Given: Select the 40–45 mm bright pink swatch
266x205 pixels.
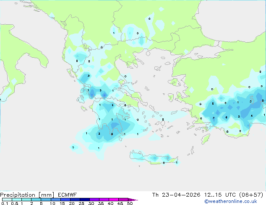Looking at the screenshot, I should point(114,200).
